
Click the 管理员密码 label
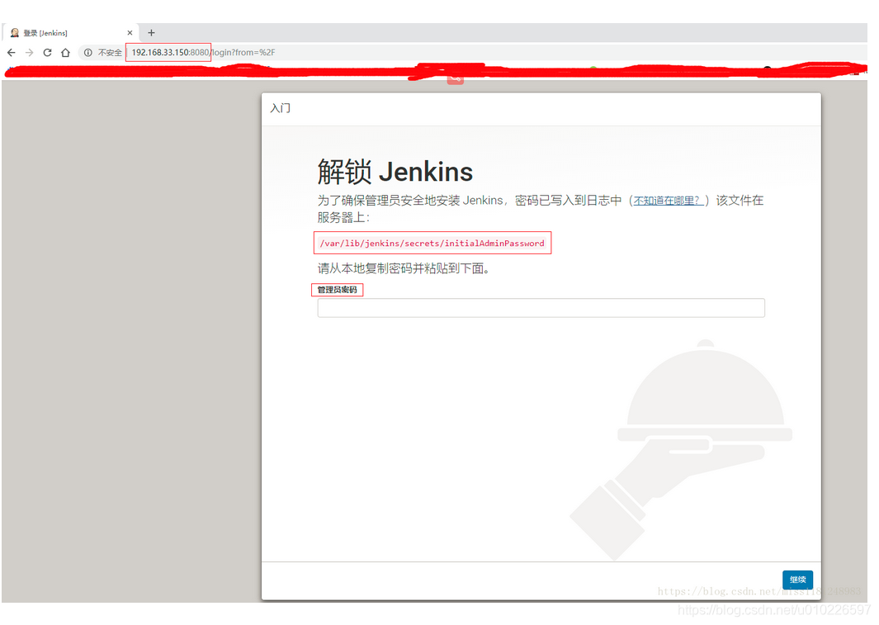pyautogui.click(x=337, y=290)
